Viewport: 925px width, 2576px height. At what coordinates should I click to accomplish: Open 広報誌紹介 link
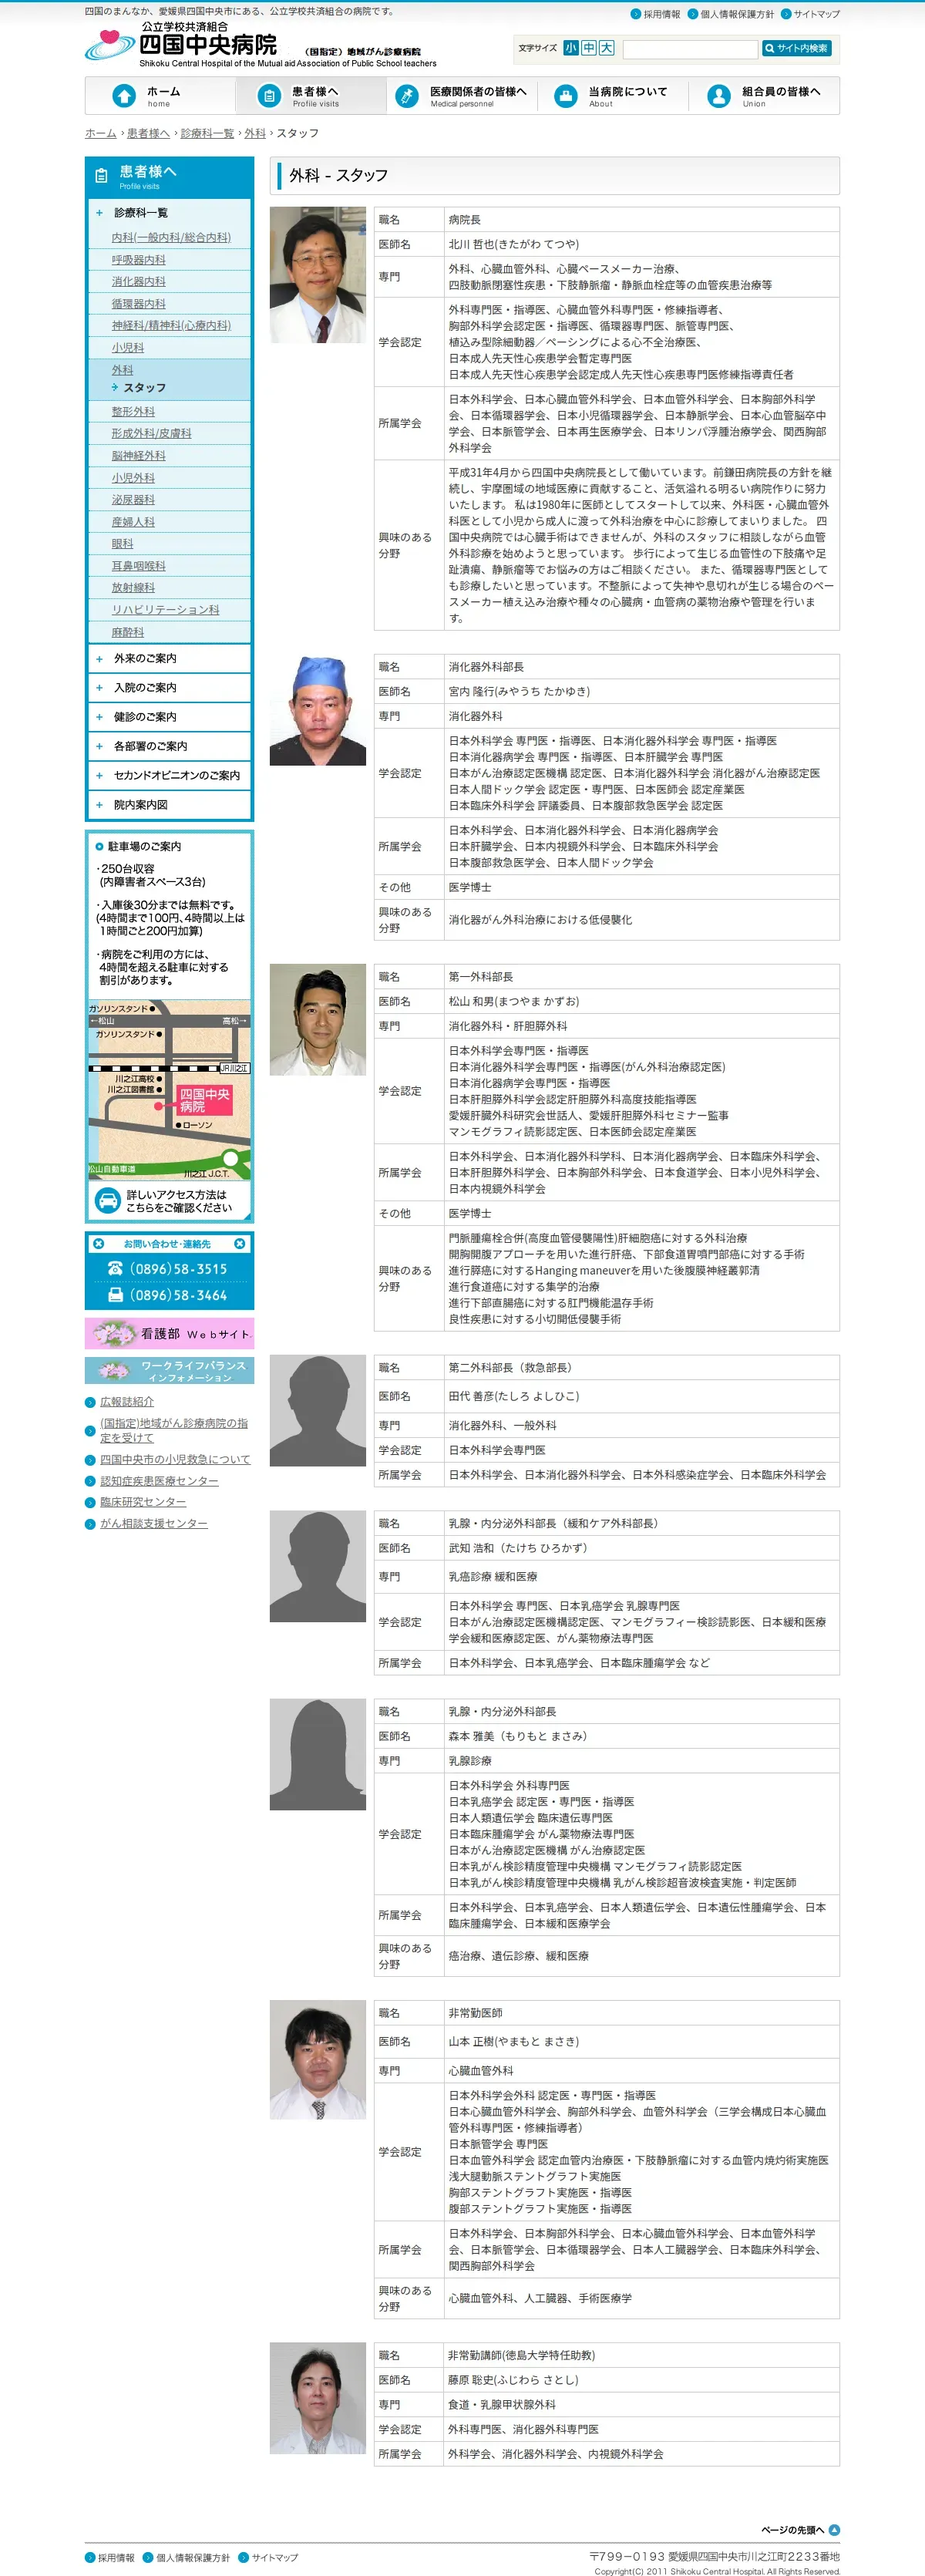127,1402
